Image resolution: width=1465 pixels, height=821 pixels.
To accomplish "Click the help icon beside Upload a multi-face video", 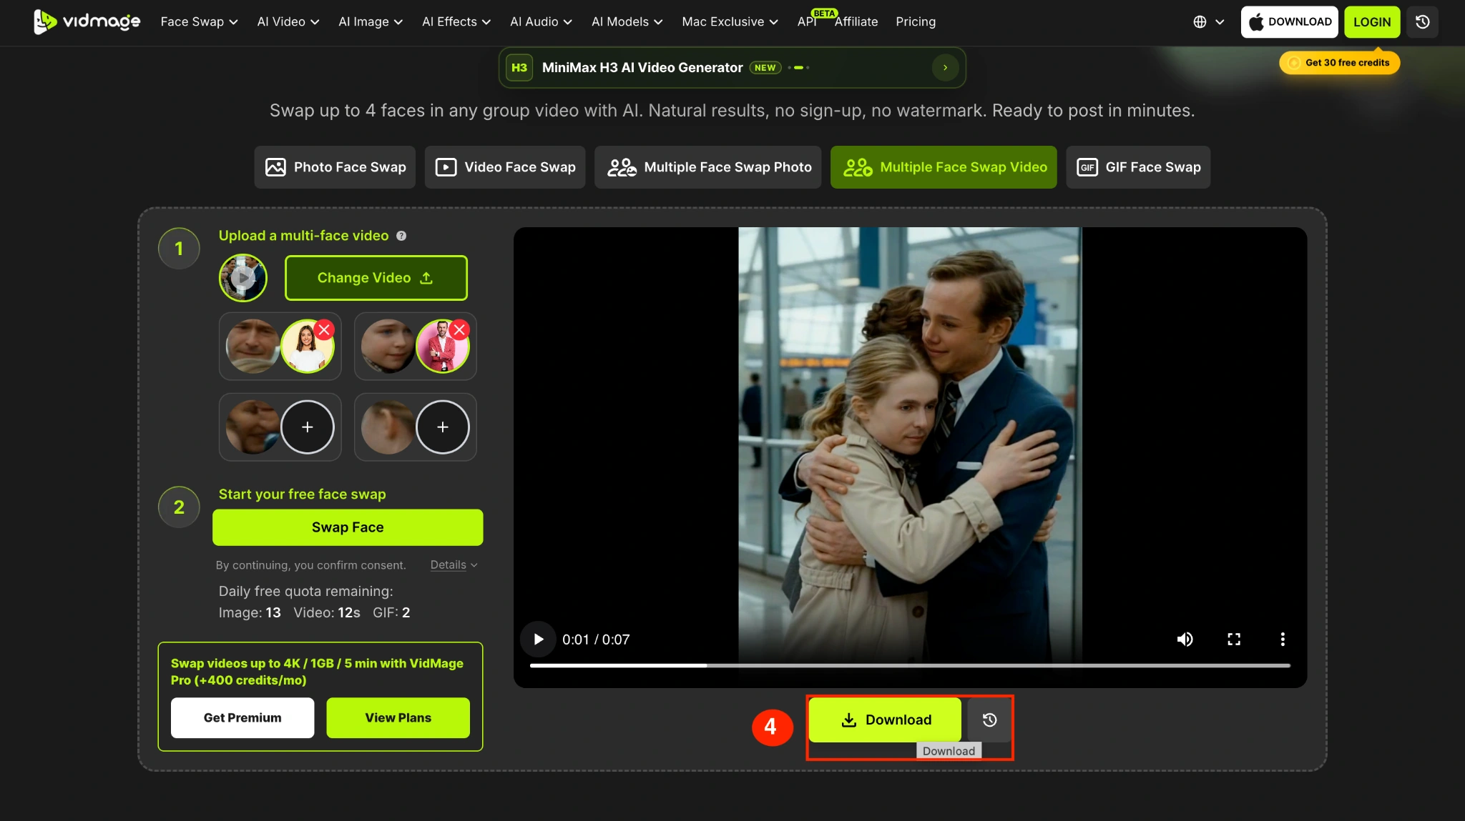I will (401, 236).
